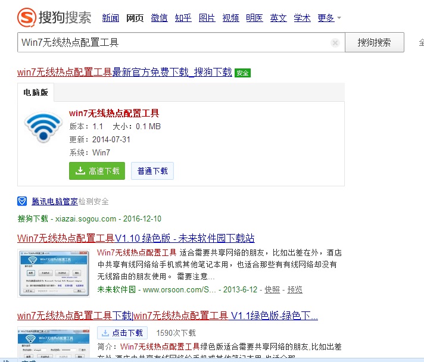Click the 普通下载 button
Screen dimensions: 424x362
coord(152,171)
